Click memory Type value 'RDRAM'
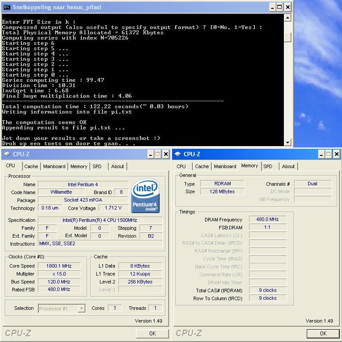342x342 pixels. pos(222,184)
